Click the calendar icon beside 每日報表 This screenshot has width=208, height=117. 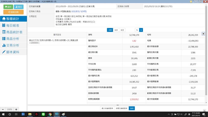[4, 25]
